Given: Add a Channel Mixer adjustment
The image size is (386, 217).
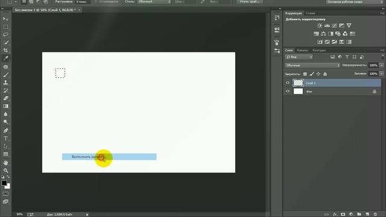Looking at the screenshot, I should click(345, 34).
